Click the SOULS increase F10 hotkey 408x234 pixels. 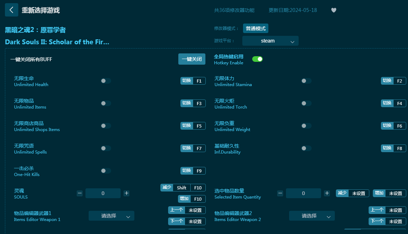tap(192, 199)
